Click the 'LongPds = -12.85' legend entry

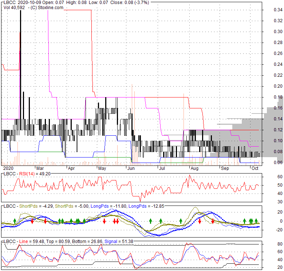pos(146,206)
